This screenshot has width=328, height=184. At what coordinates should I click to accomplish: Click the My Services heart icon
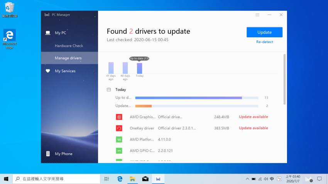48,71
